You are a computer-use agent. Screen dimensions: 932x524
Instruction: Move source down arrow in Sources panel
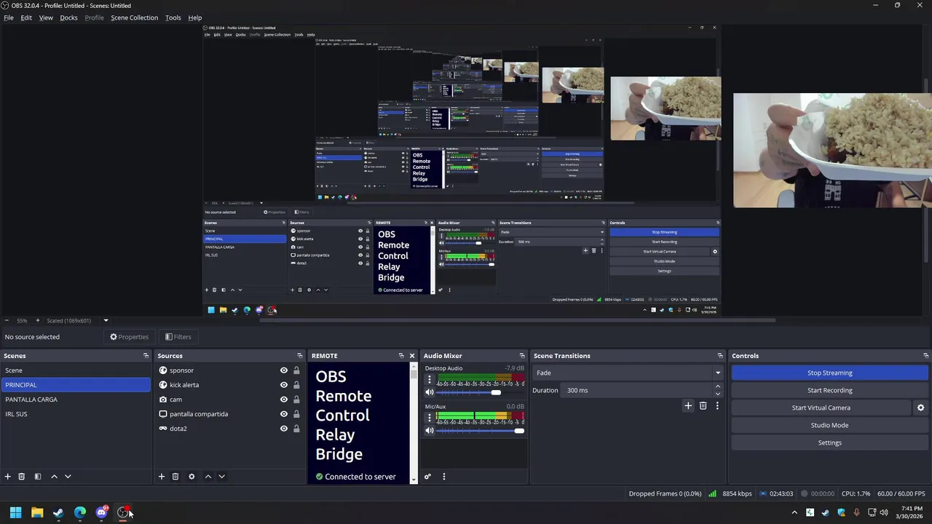[x=221, y=477]
